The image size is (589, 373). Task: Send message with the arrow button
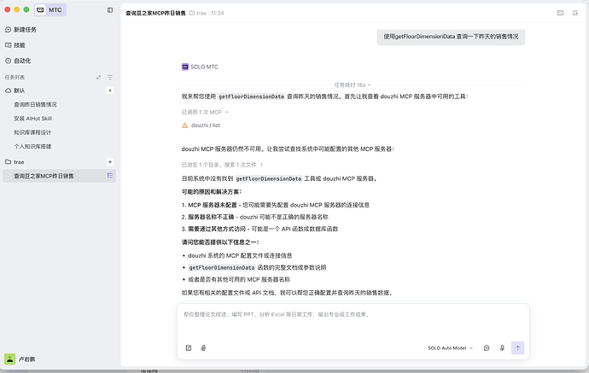pyautogui.click(x=517, y=348)
